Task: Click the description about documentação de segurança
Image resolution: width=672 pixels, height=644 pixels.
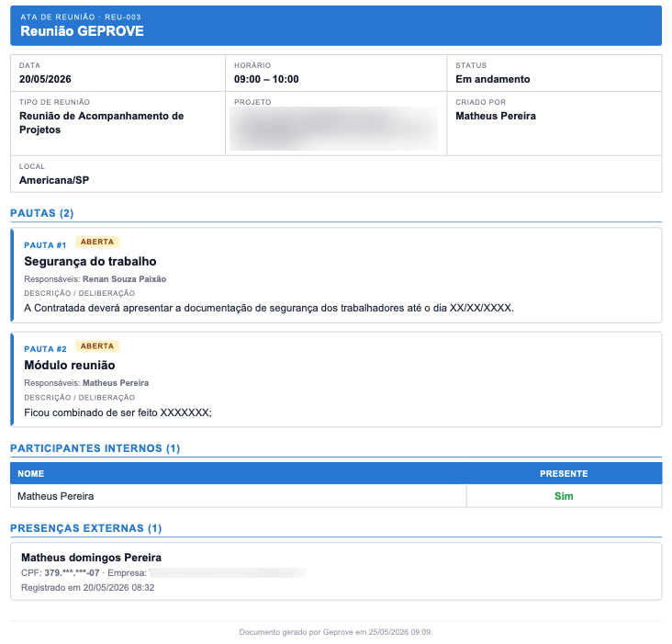Action: coord(269,308)
